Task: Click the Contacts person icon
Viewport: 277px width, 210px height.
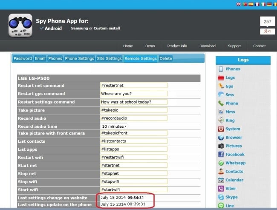Action: [x=221, y=172]
